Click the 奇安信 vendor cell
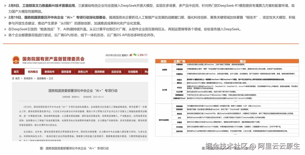The width and height of the screenshot is (305, 155). click(x=179, y=114)
